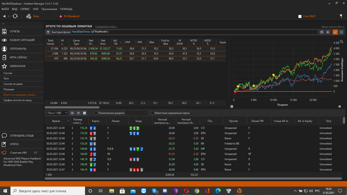Zoom the graph with magnifier icon
Image resolution: width=347 pixels, height=195 pixels.
[342, 42]
